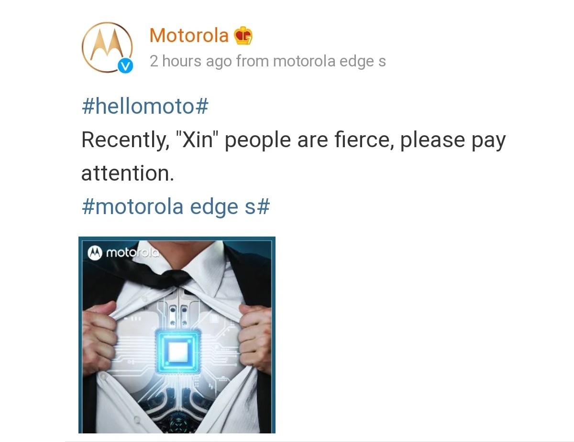Open the Motorola username link
Screen dimensions: 574x442
pyautogui.click(x=189, y=35)
